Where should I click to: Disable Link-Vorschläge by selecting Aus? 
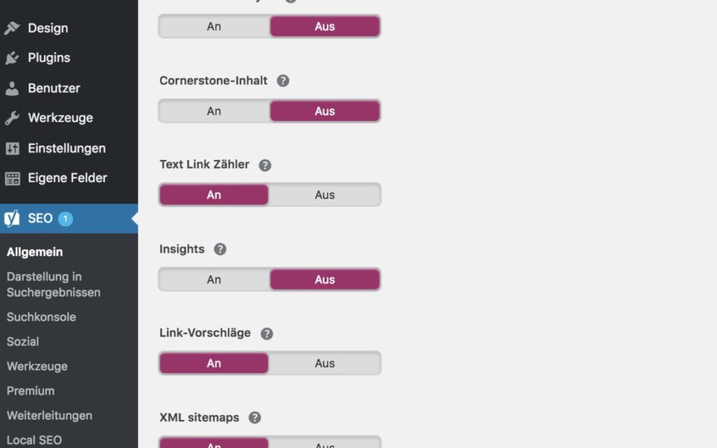325,364
